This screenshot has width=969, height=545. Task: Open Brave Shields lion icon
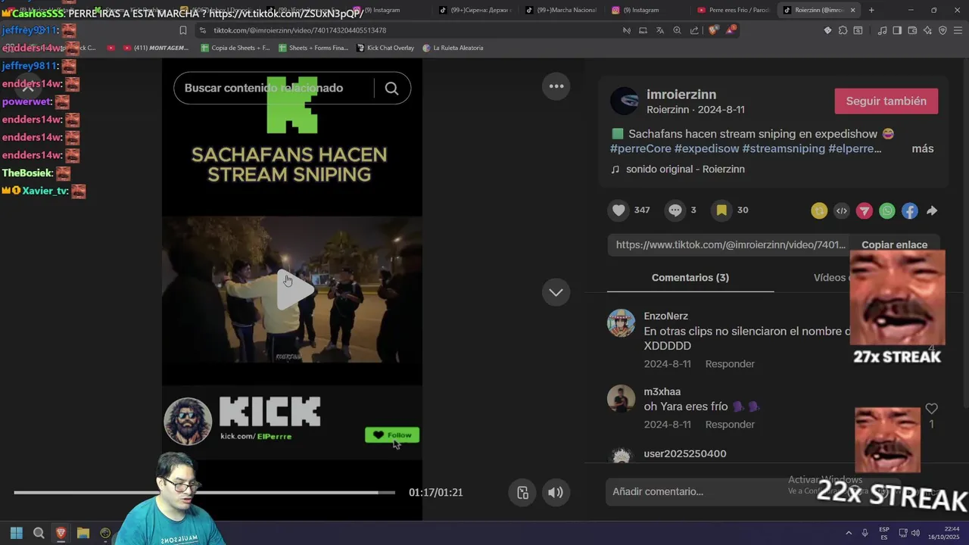(x=712, y=30)
